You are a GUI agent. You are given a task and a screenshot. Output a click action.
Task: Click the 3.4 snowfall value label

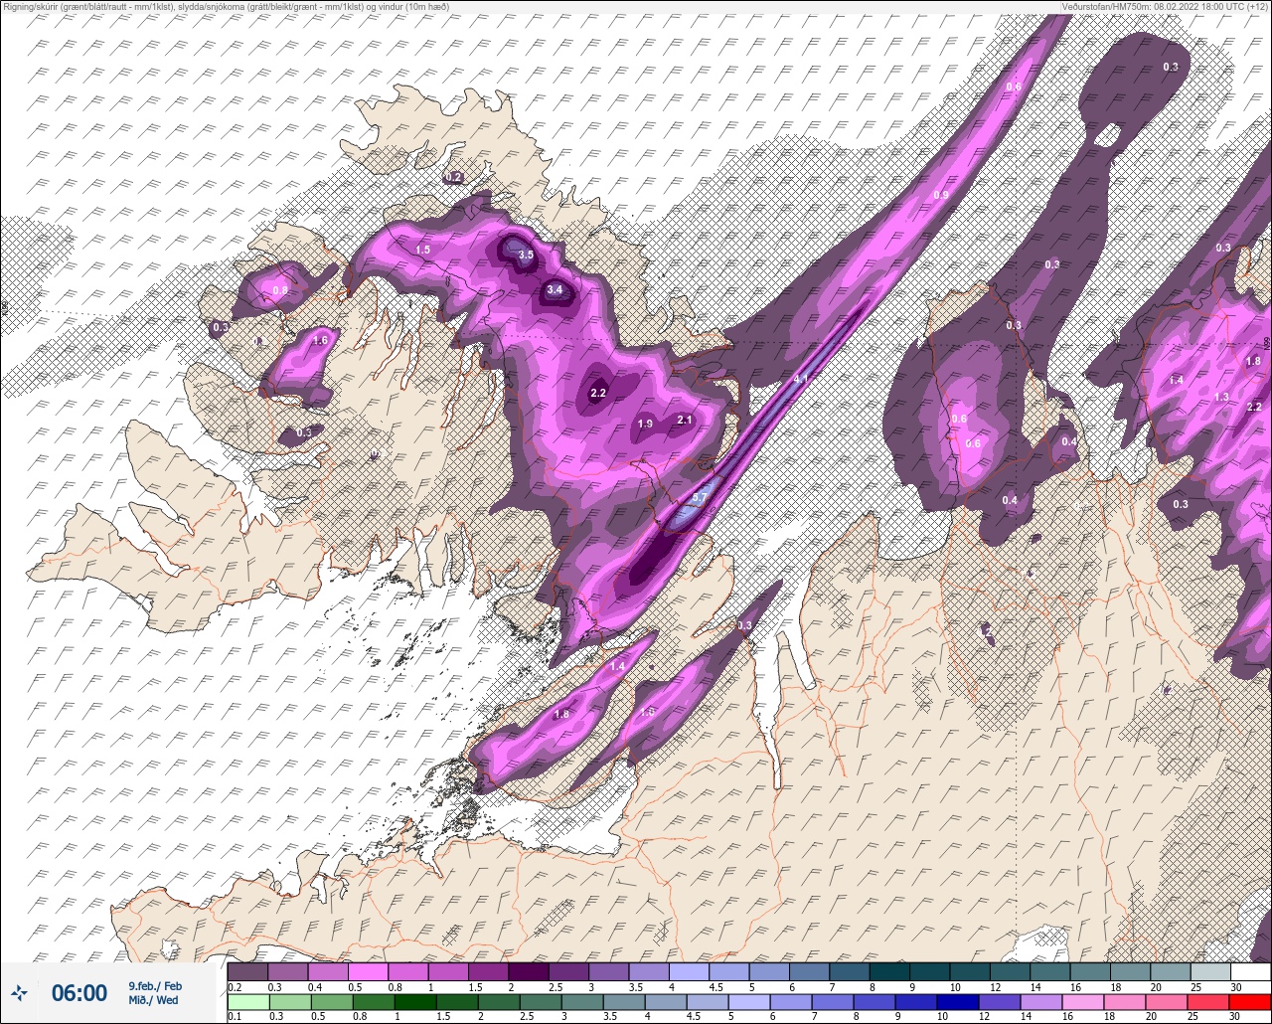556,290
